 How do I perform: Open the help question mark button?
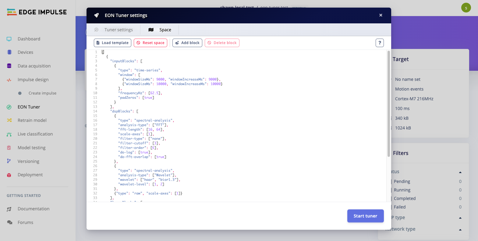point(380,43)
